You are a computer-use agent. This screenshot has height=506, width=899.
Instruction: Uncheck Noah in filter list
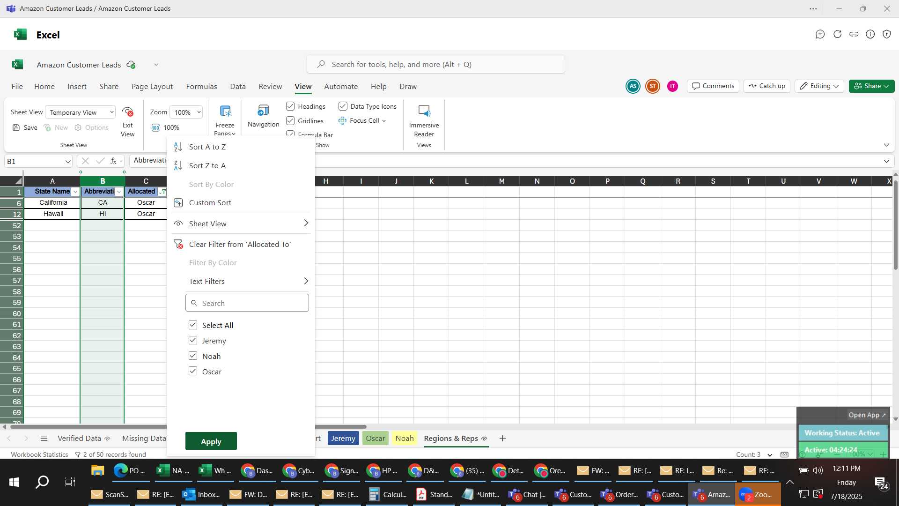click(x=193, y=356)
